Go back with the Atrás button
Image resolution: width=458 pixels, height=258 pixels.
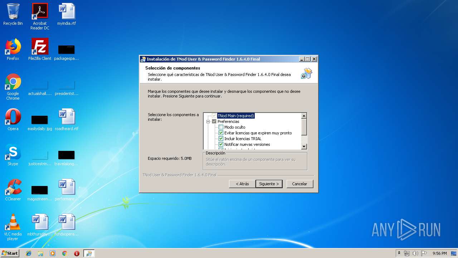pos(242,184)
